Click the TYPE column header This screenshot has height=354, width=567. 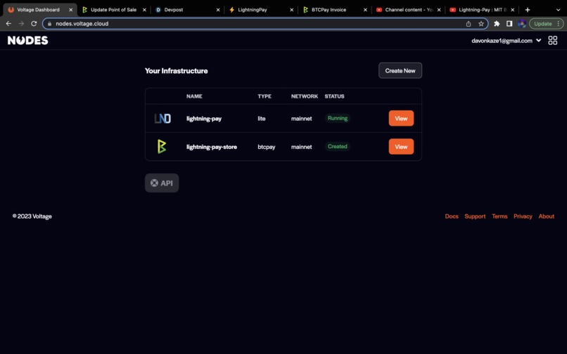pyautogui.click(x=265, y=96)
